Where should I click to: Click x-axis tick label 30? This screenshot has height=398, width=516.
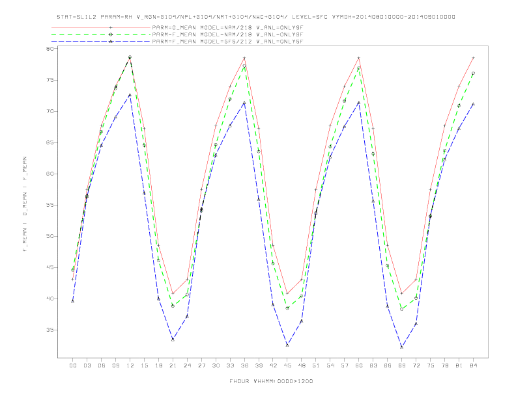pos(216,365)
